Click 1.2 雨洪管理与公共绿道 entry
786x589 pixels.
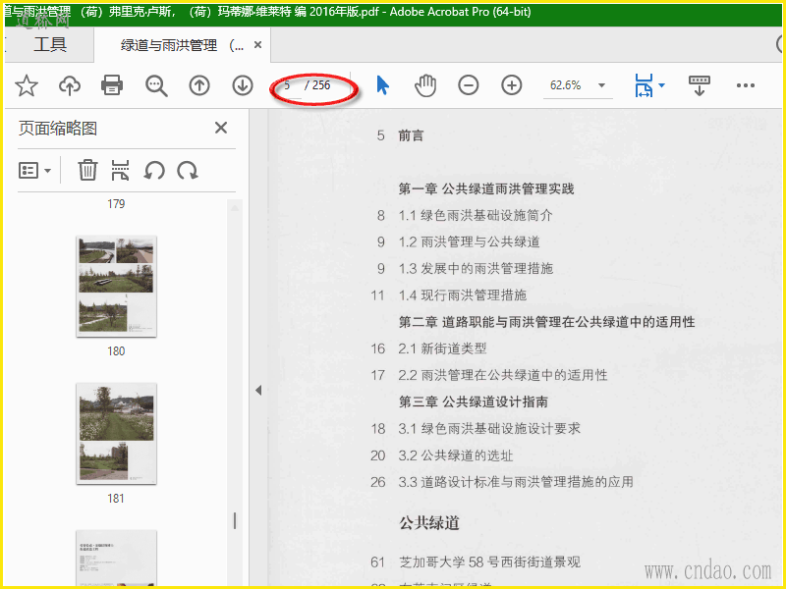click(x=469, y=241)
